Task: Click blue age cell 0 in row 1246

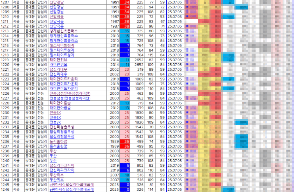Action: pyautogui.click(x=125, y=189)
